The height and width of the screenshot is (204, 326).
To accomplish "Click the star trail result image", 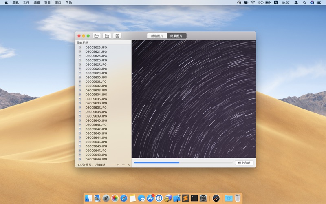I will point(194,99).
